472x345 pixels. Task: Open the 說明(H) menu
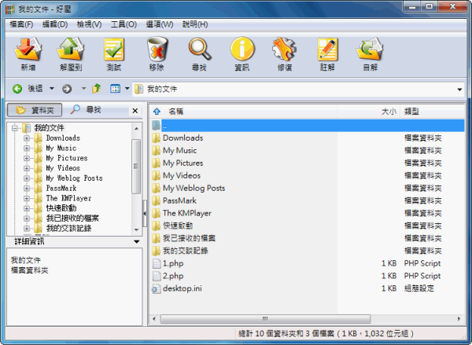point(195,24)
